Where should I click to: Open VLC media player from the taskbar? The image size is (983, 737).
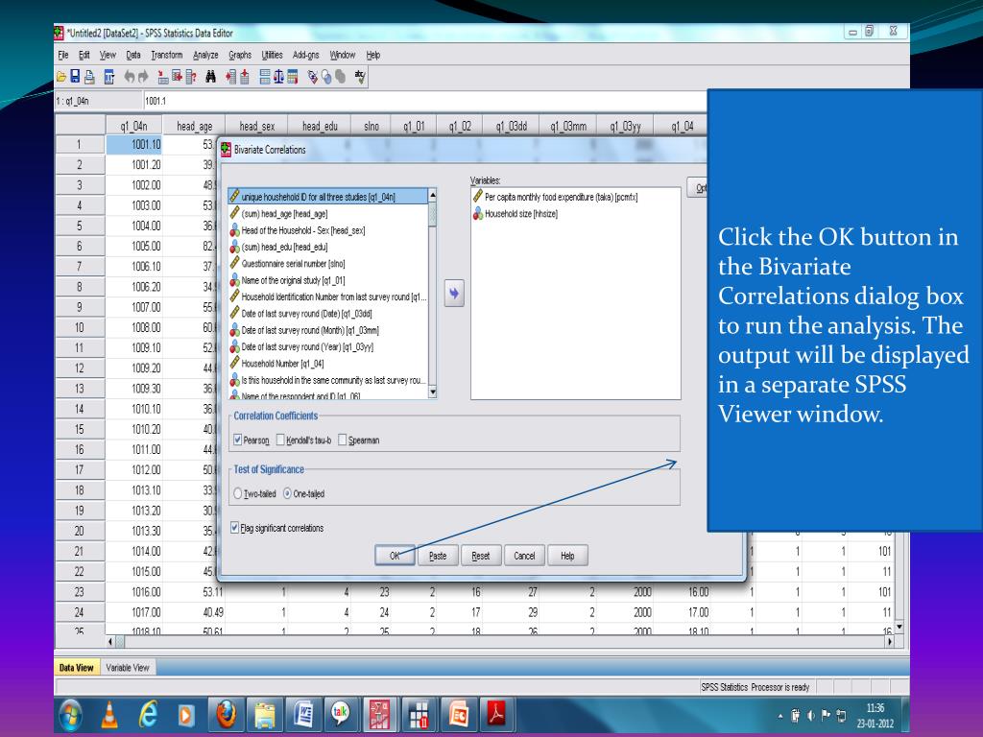(109, 714)
